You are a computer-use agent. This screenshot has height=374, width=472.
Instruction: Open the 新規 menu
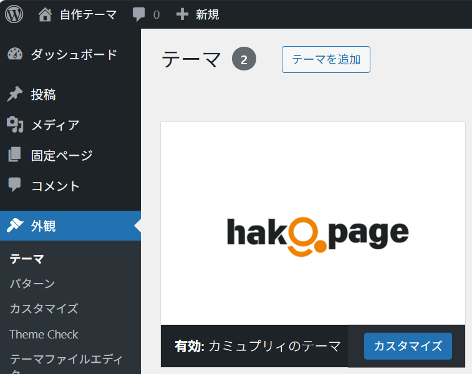[x=208, y=14]
